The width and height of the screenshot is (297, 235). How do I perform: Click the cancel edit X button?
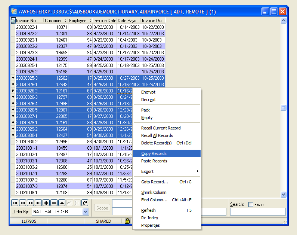coord(77,203)
